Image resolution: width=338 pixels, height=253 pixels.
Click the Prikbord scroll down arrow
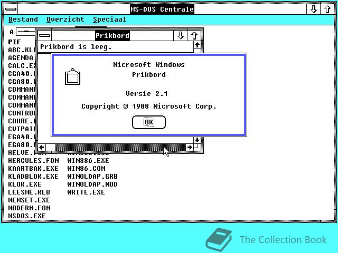[x=197, y=140]
